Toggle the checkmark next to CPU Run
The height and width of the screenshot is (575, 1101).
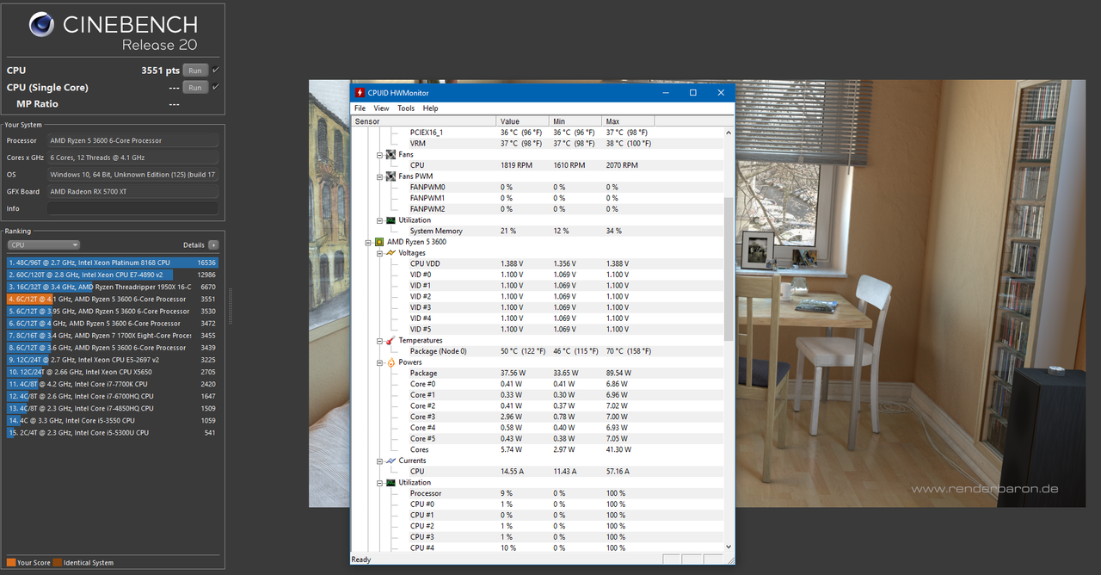coord(216,70)
